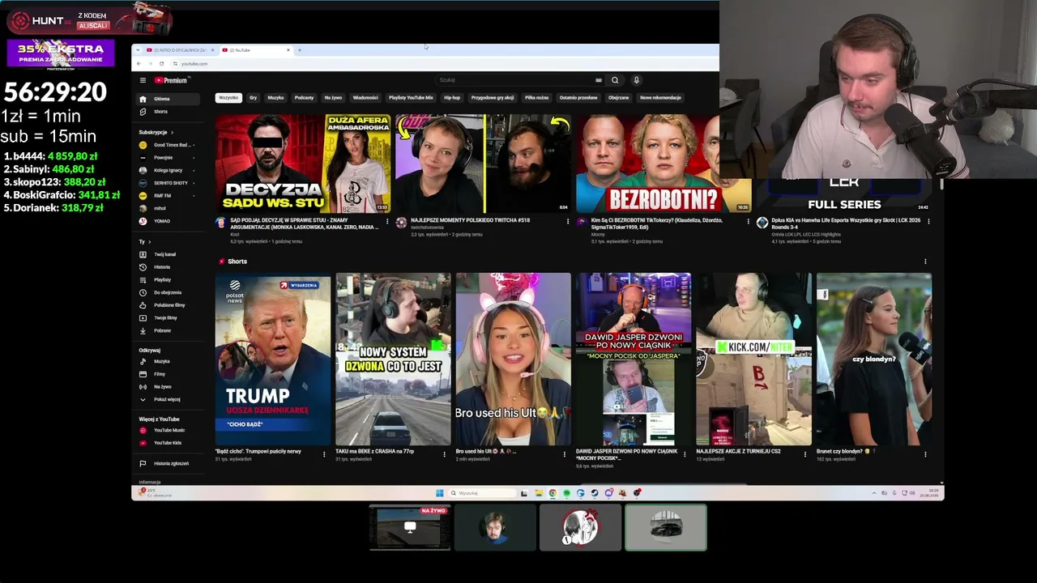Viewport: 1037px width, 583px height.
Task: Play the DECYZJA SĄDU WS. STU video thumbnail
Action: pyautogui.click(x=303, y=163)
